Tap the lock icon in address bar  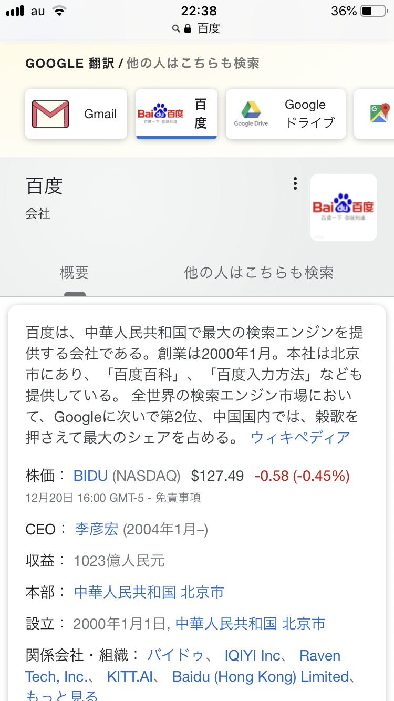[188, 28]
